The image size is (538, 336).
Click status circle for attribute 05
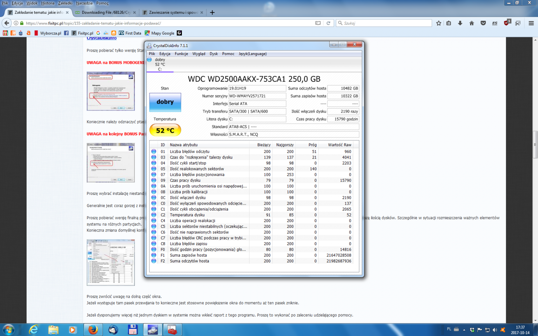[x=154, y=169]
